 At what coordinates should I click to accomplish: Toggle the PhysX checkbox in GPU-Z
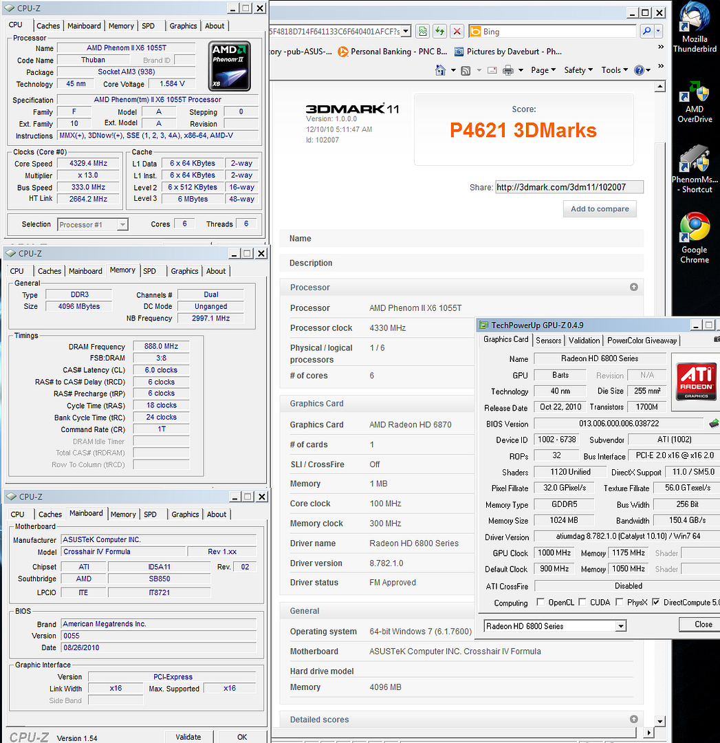[619, 602]
